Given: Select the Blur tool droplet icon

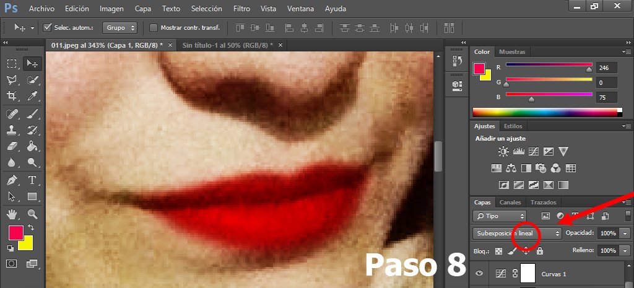Looking at the screenshot, I should 12,163.
